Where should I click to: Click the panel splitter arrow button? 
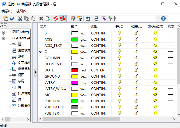(36, 73)
